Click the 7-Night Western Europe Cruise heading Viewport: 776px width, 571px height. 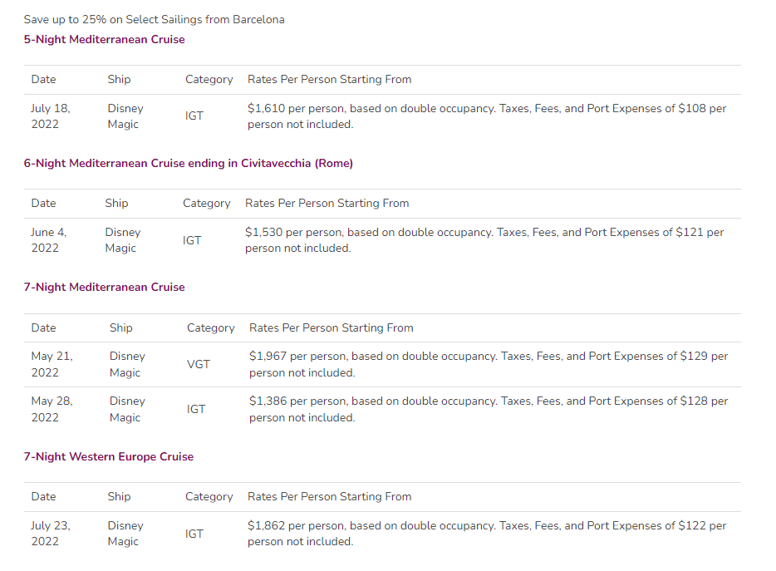(x=108, y=456)
